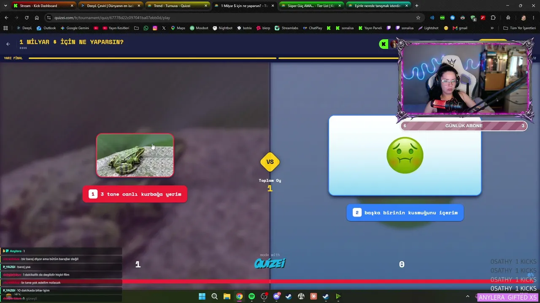Open the X (Twitter) bookmark icon
This screenshot has width=540, height=303.
164,28
